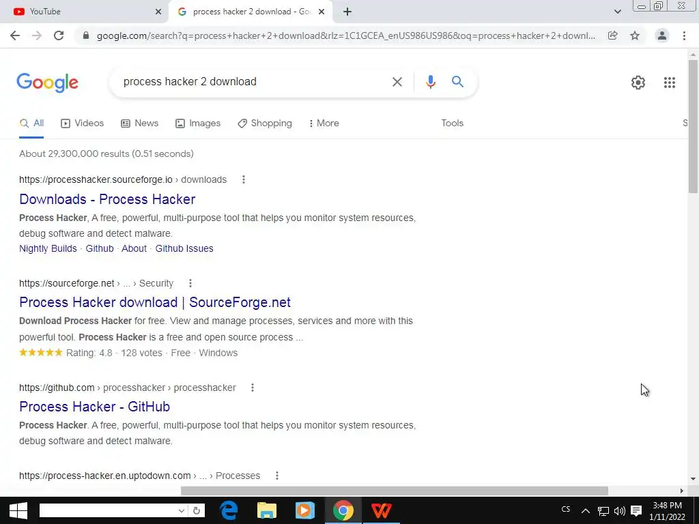Image resolution: width=699 pixels, height=524 pixels.
Task: Reload the page
Action: (59, 35)
